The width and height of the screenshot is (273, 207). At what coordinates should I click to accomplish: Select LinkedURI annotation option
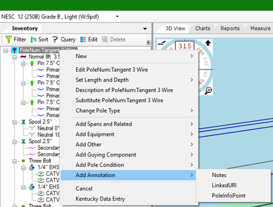[x=234, y=185]
